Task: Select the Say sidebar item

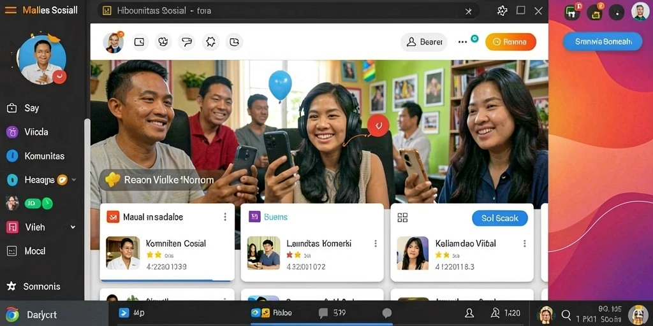Action: click(32, 108)
